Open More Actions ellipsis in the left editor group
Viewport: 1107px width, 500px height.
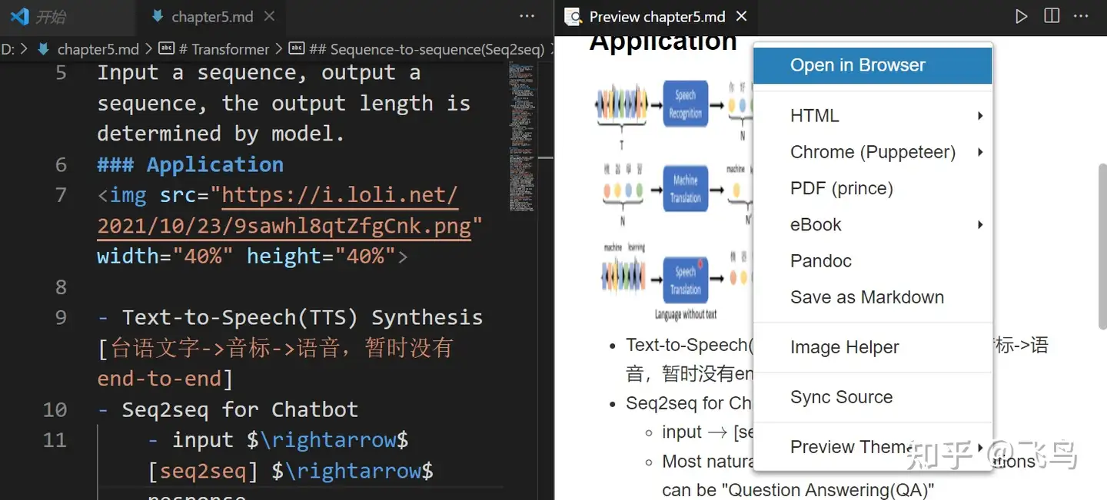pos(527,16)
